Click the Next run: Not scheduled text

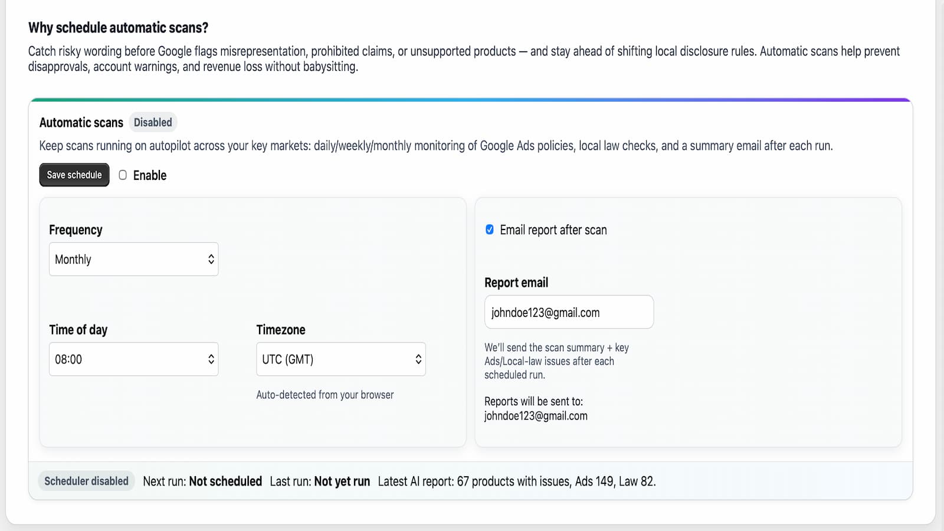(x=202, y=481)
